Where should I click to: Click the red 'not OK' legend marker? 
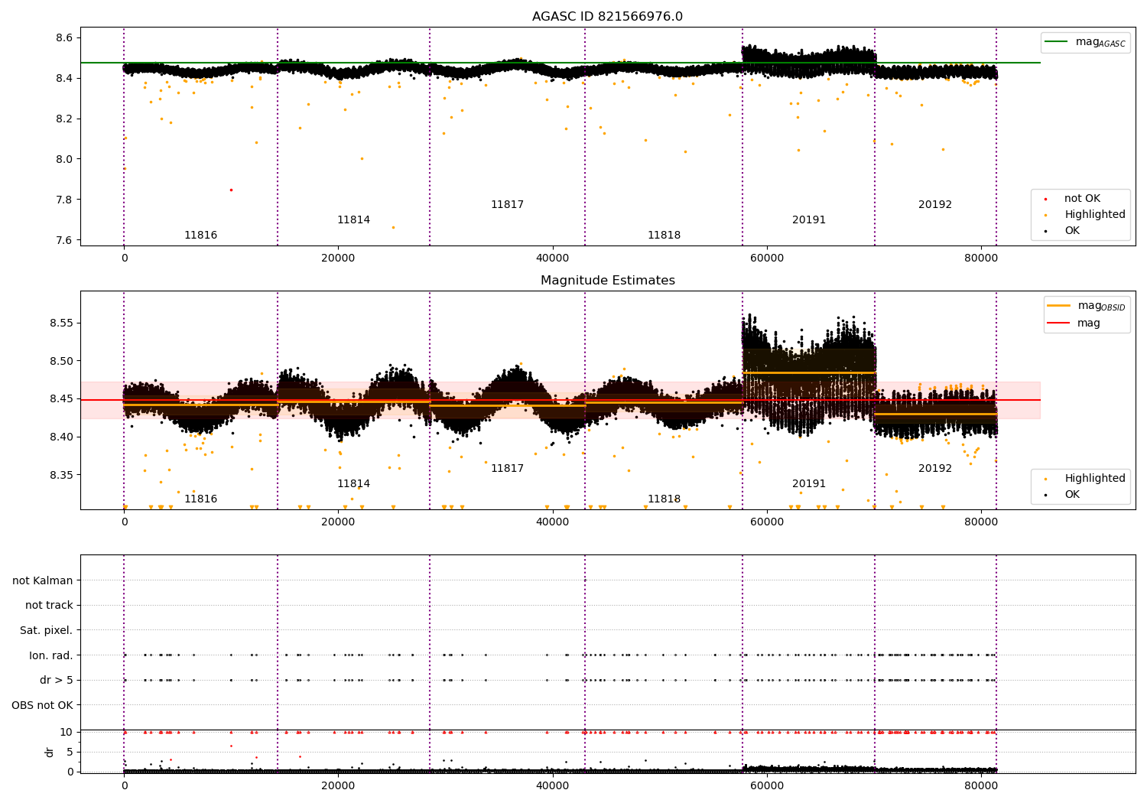point(1046,199)
